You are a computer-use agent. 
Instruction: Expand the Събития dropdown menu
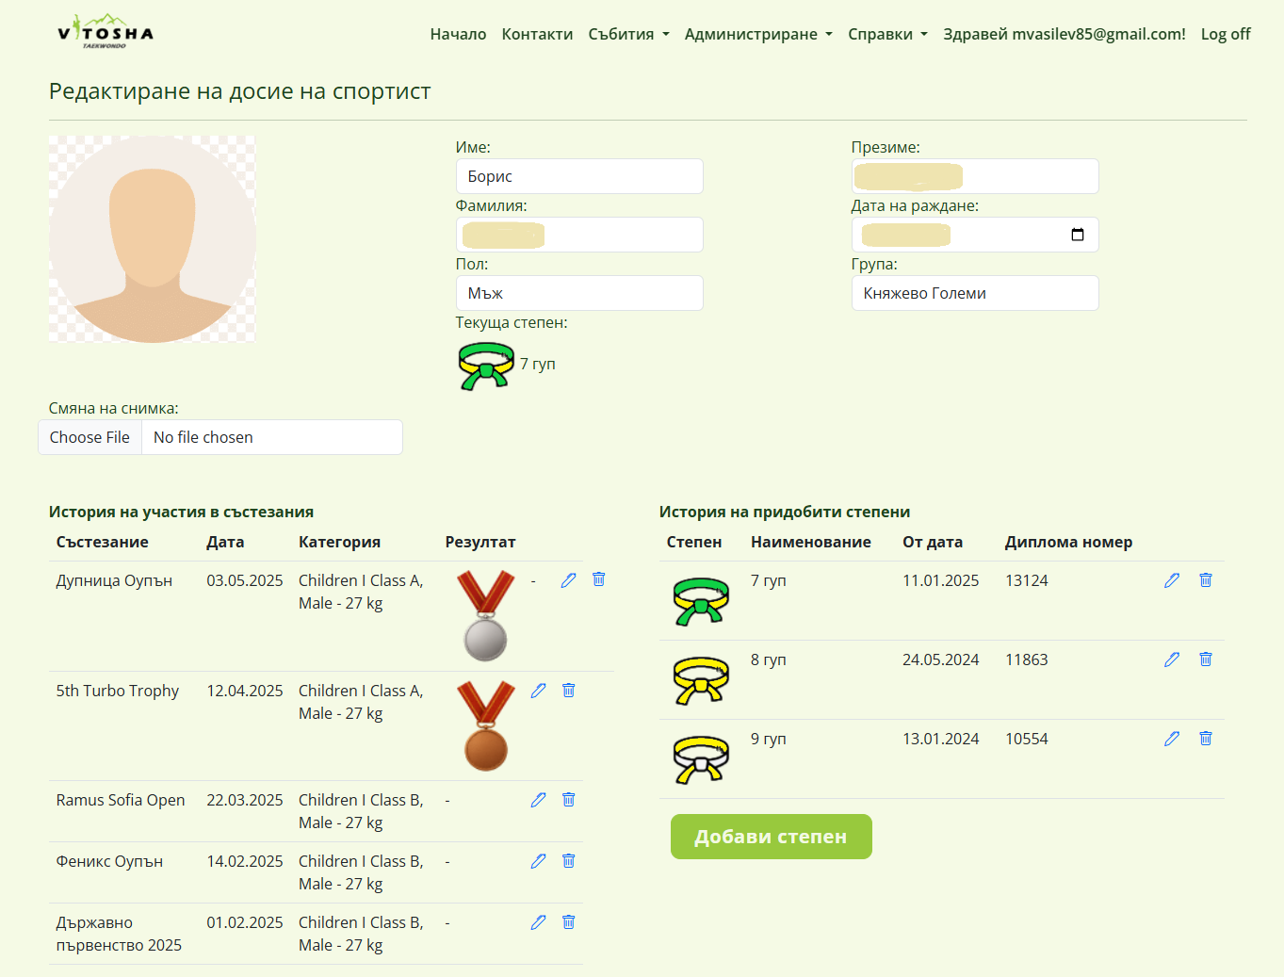click(x=628, y=34)
